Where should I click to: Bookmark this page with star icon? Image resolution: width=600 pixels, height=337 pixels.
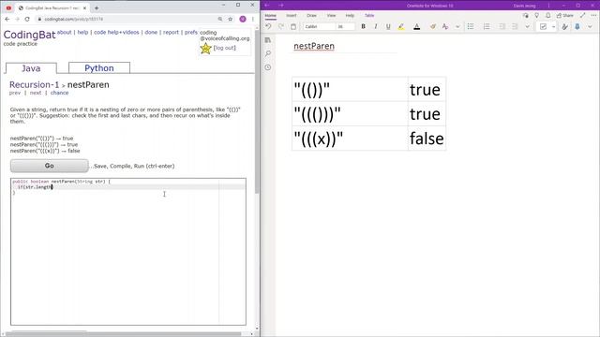230,19
